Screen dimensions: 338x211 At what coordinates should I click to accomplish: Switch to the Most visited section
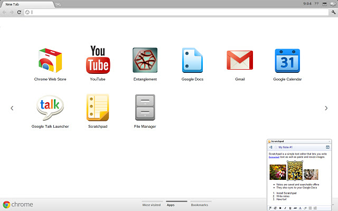click(152, 205)
